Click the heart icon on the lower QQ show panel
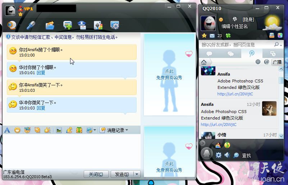288x185 pixels. click(189, 146)
